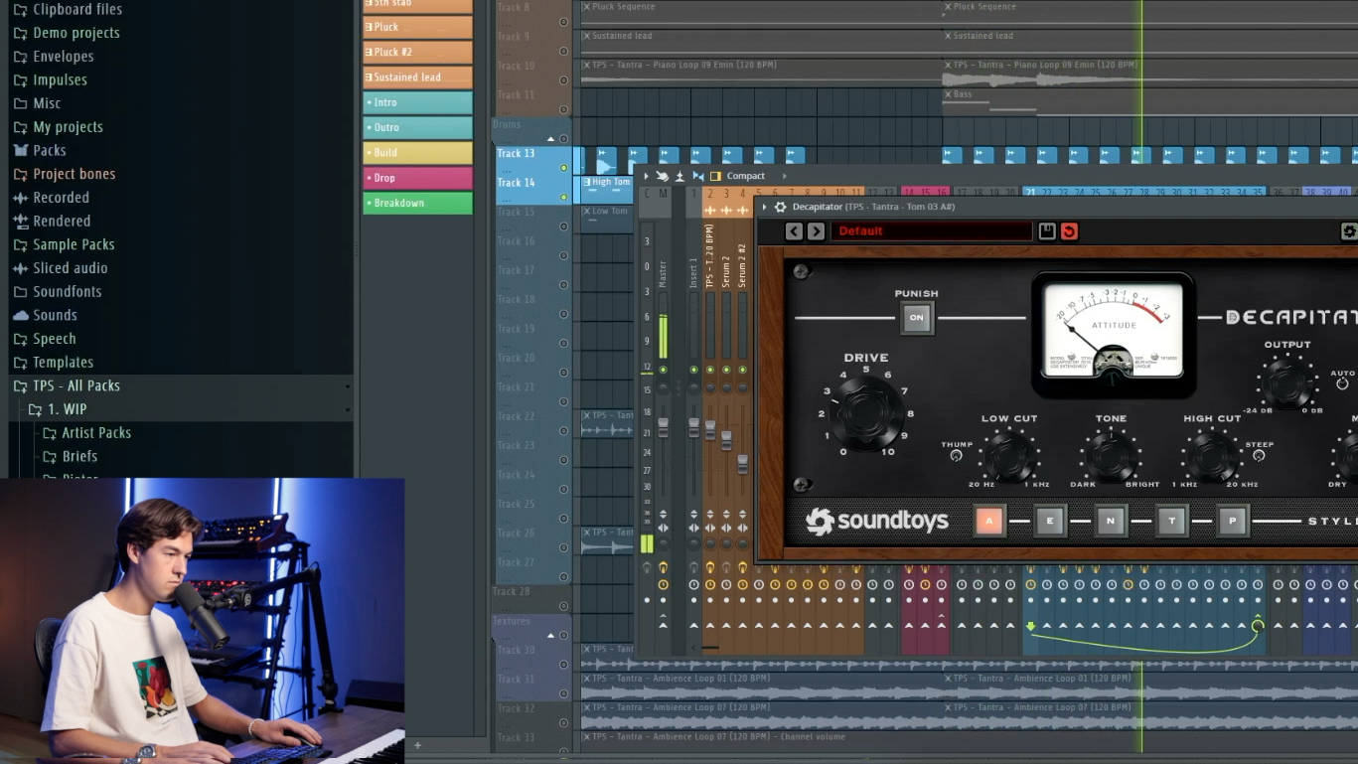Select style A on Decapitator

pos(988,521)
